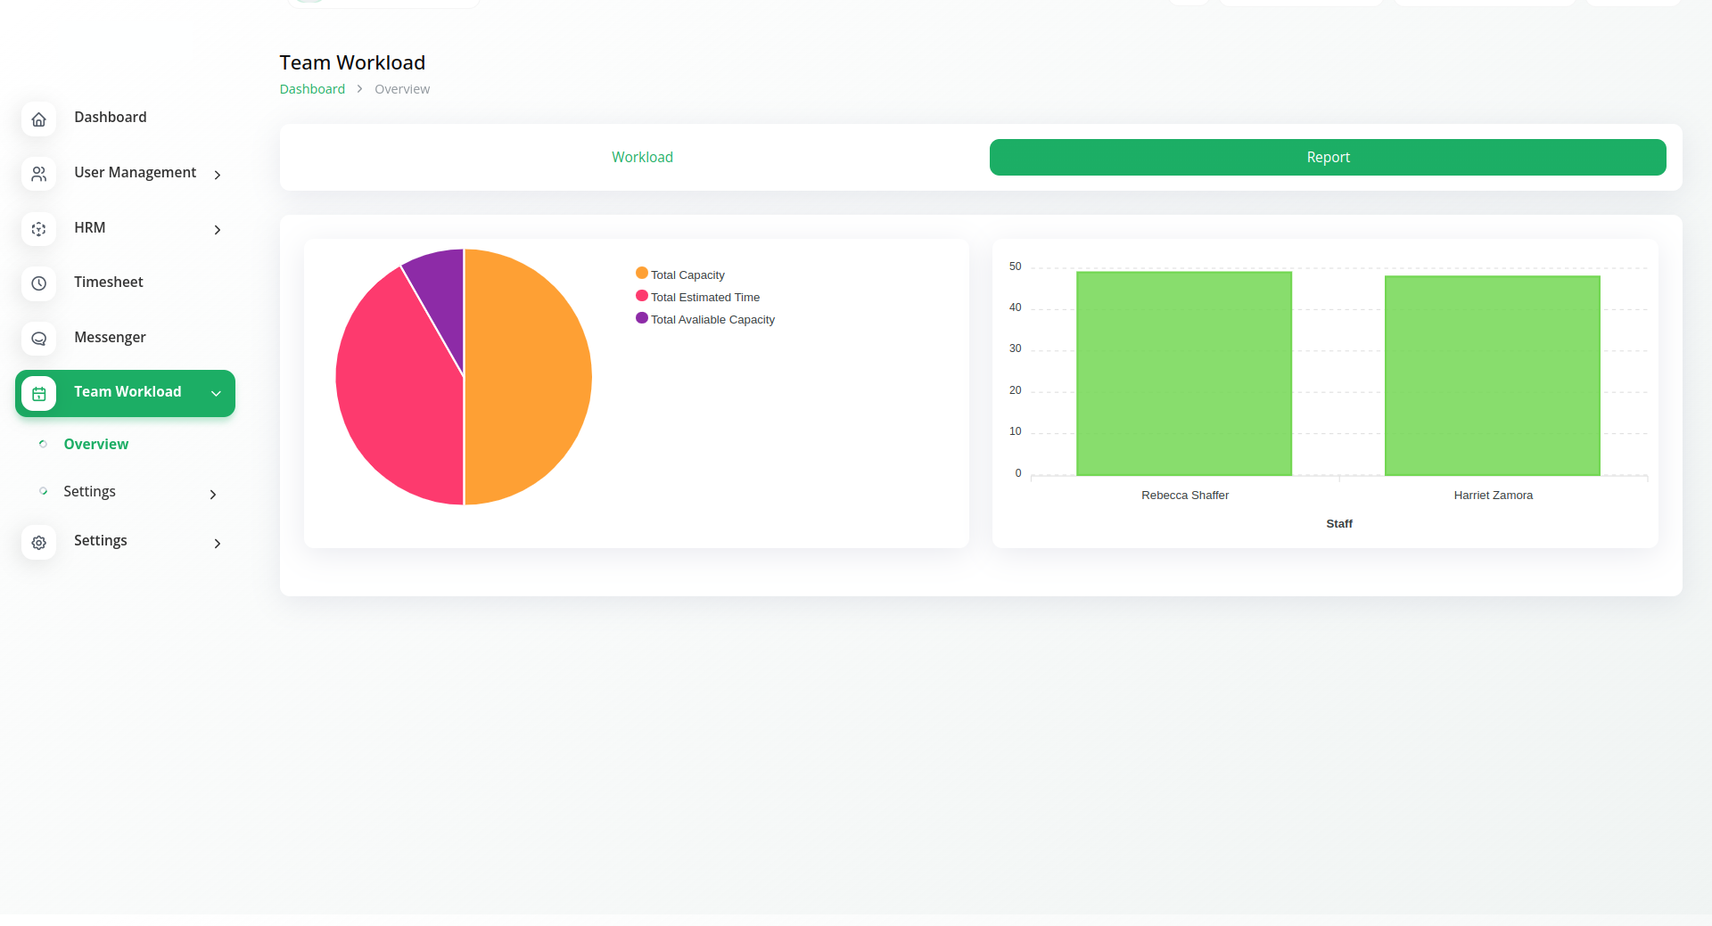Image resolution: width=1712 pixels, height=926 pixels.
Task: Select the Report tab
Action: point(1327,157)
